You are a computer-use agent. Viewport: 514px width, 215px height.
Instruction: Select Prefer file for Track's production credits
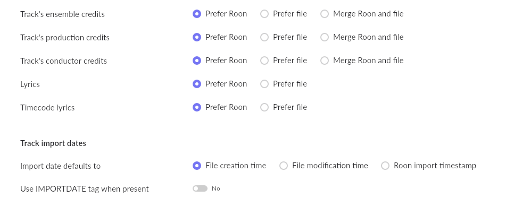(x=264, y=37)
